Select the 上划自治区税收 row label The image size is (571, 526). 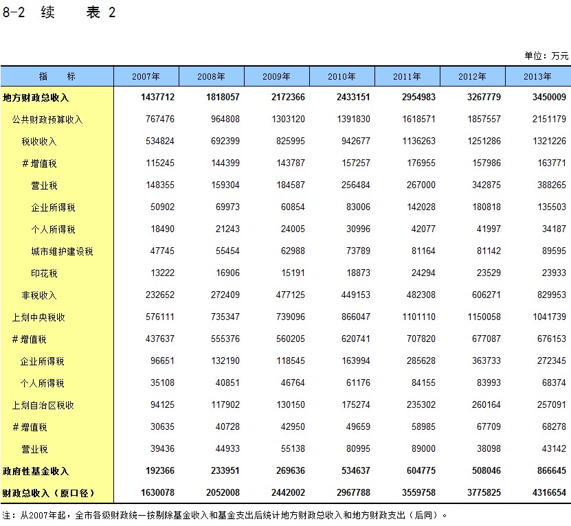[x=43, y=405]
